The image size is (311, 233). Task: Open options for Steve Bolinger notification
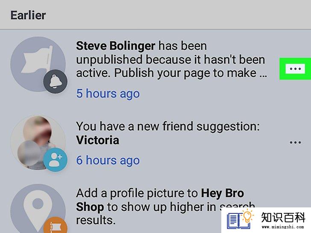pyautogui.click(x=295, y=69)
